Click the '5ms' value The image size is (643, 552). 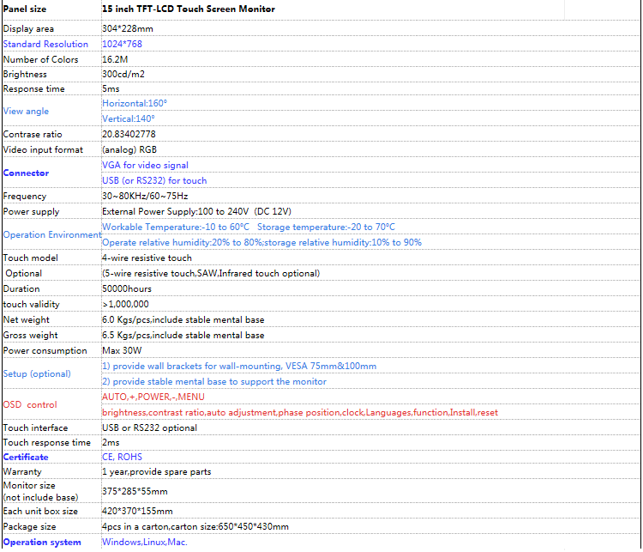(111, 89)
